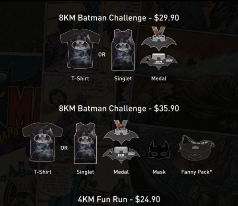Click the T-Shirt label under $29.90 package
238x206 pixels.
tap(80, 78)
